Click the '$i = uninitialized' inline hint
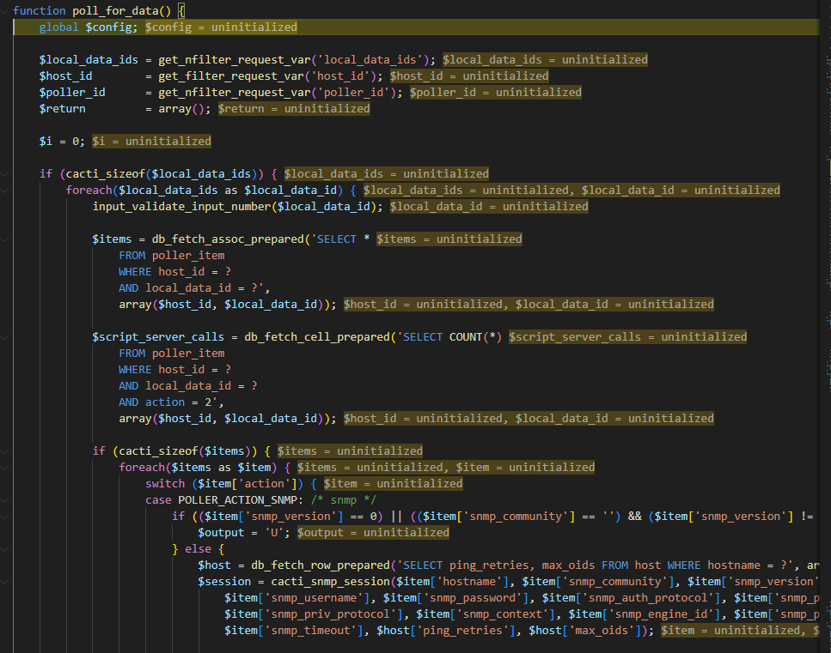Image resolution: width=831 pixels, height=653 pixels. pyautogui.click(x=151, y=142)
